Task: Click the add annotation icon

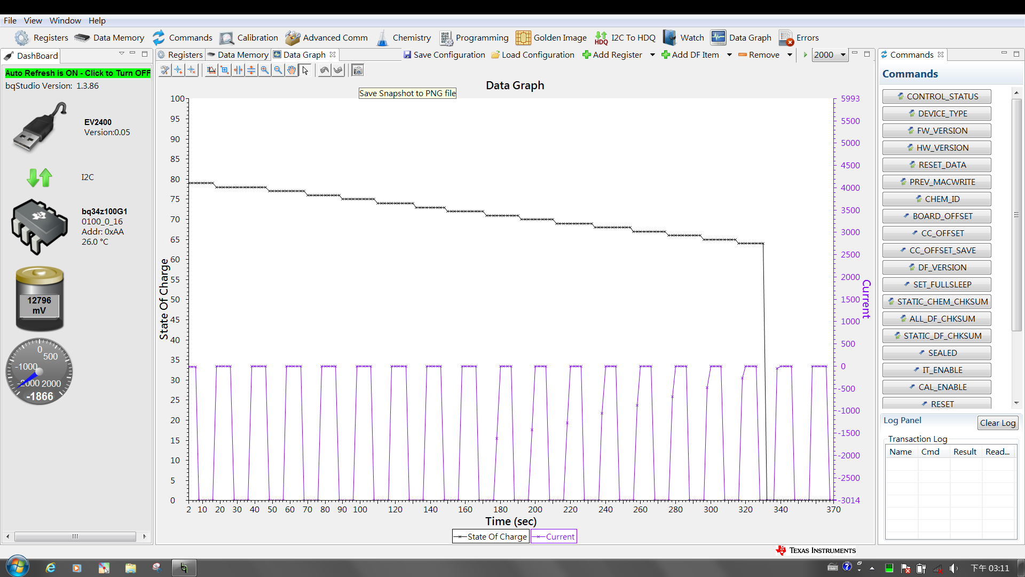Action: pyautogui.click(x=178, y=71)
